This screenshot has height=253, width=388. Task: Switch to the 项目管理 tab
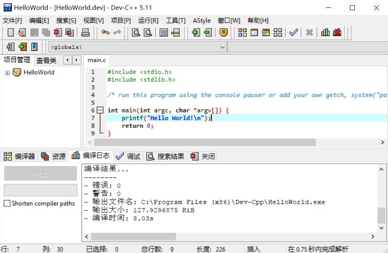[x=17, y=60]
